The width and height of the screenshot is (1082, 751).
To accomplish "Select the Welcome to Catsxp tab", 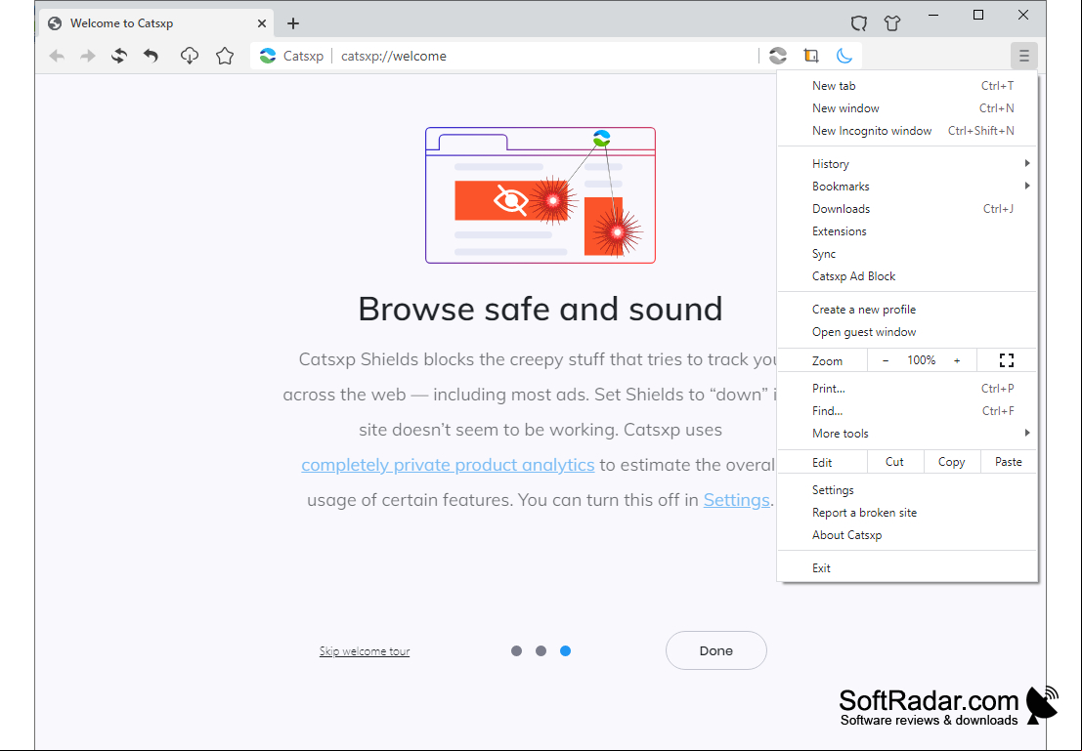I will pyautogui.click(x=155, y=23).
